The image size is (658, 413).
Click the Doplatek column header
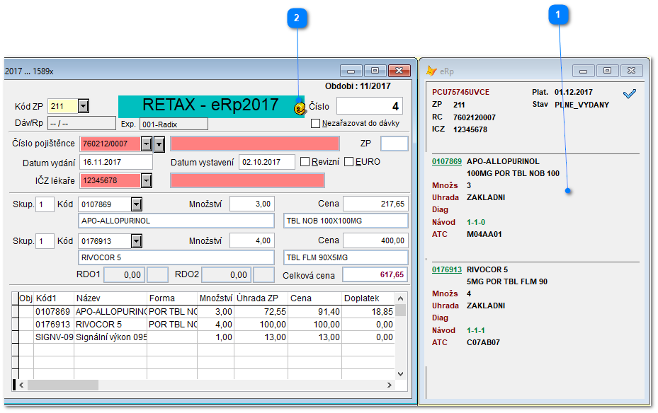click(x=368, y=298)
